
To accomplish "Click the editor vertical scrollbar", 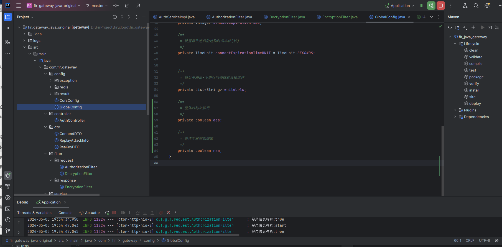I will click(443, 161).
